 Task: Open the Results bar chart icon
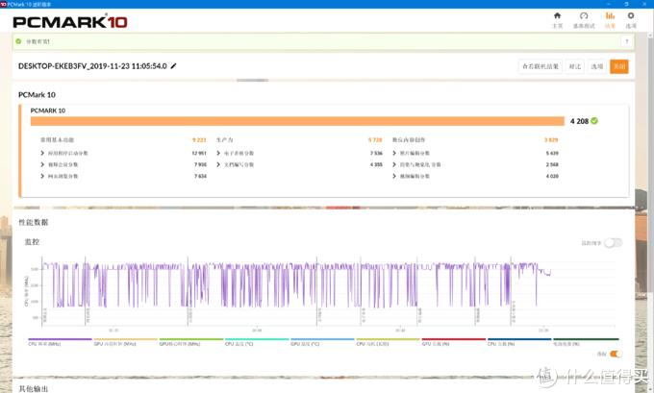(609, 18)
